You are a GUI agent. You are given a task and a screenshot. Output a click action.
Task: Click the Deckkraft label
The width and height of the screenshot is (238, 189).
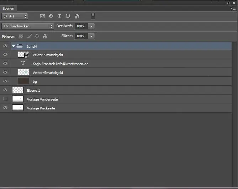[64, 26]
